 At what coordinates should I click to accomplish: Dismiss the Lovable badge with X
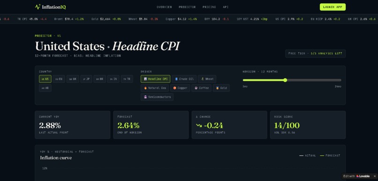[x=374, y=176]
